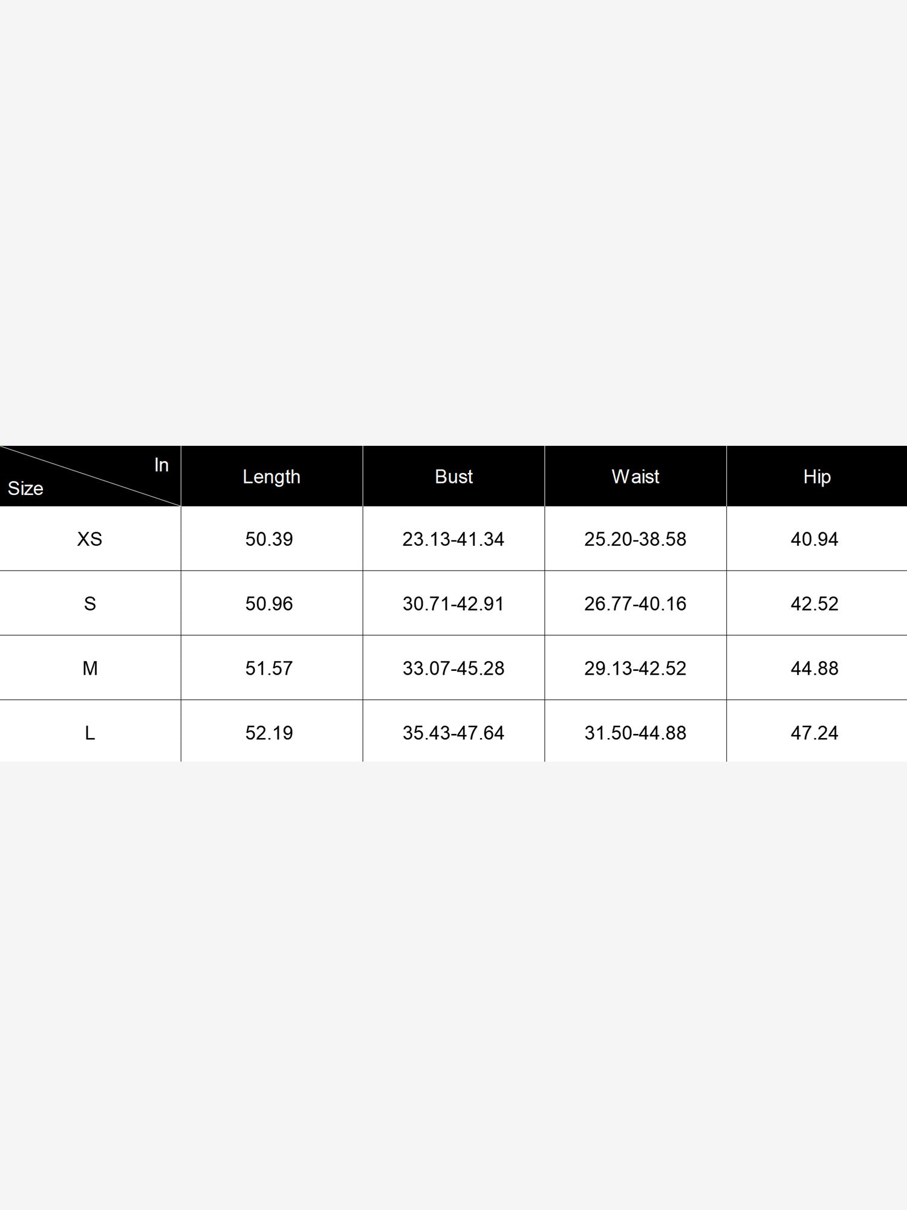The width and height of the screenshot is (907, 1210).
Task: Select the Length column header
Action: (271, 477)
